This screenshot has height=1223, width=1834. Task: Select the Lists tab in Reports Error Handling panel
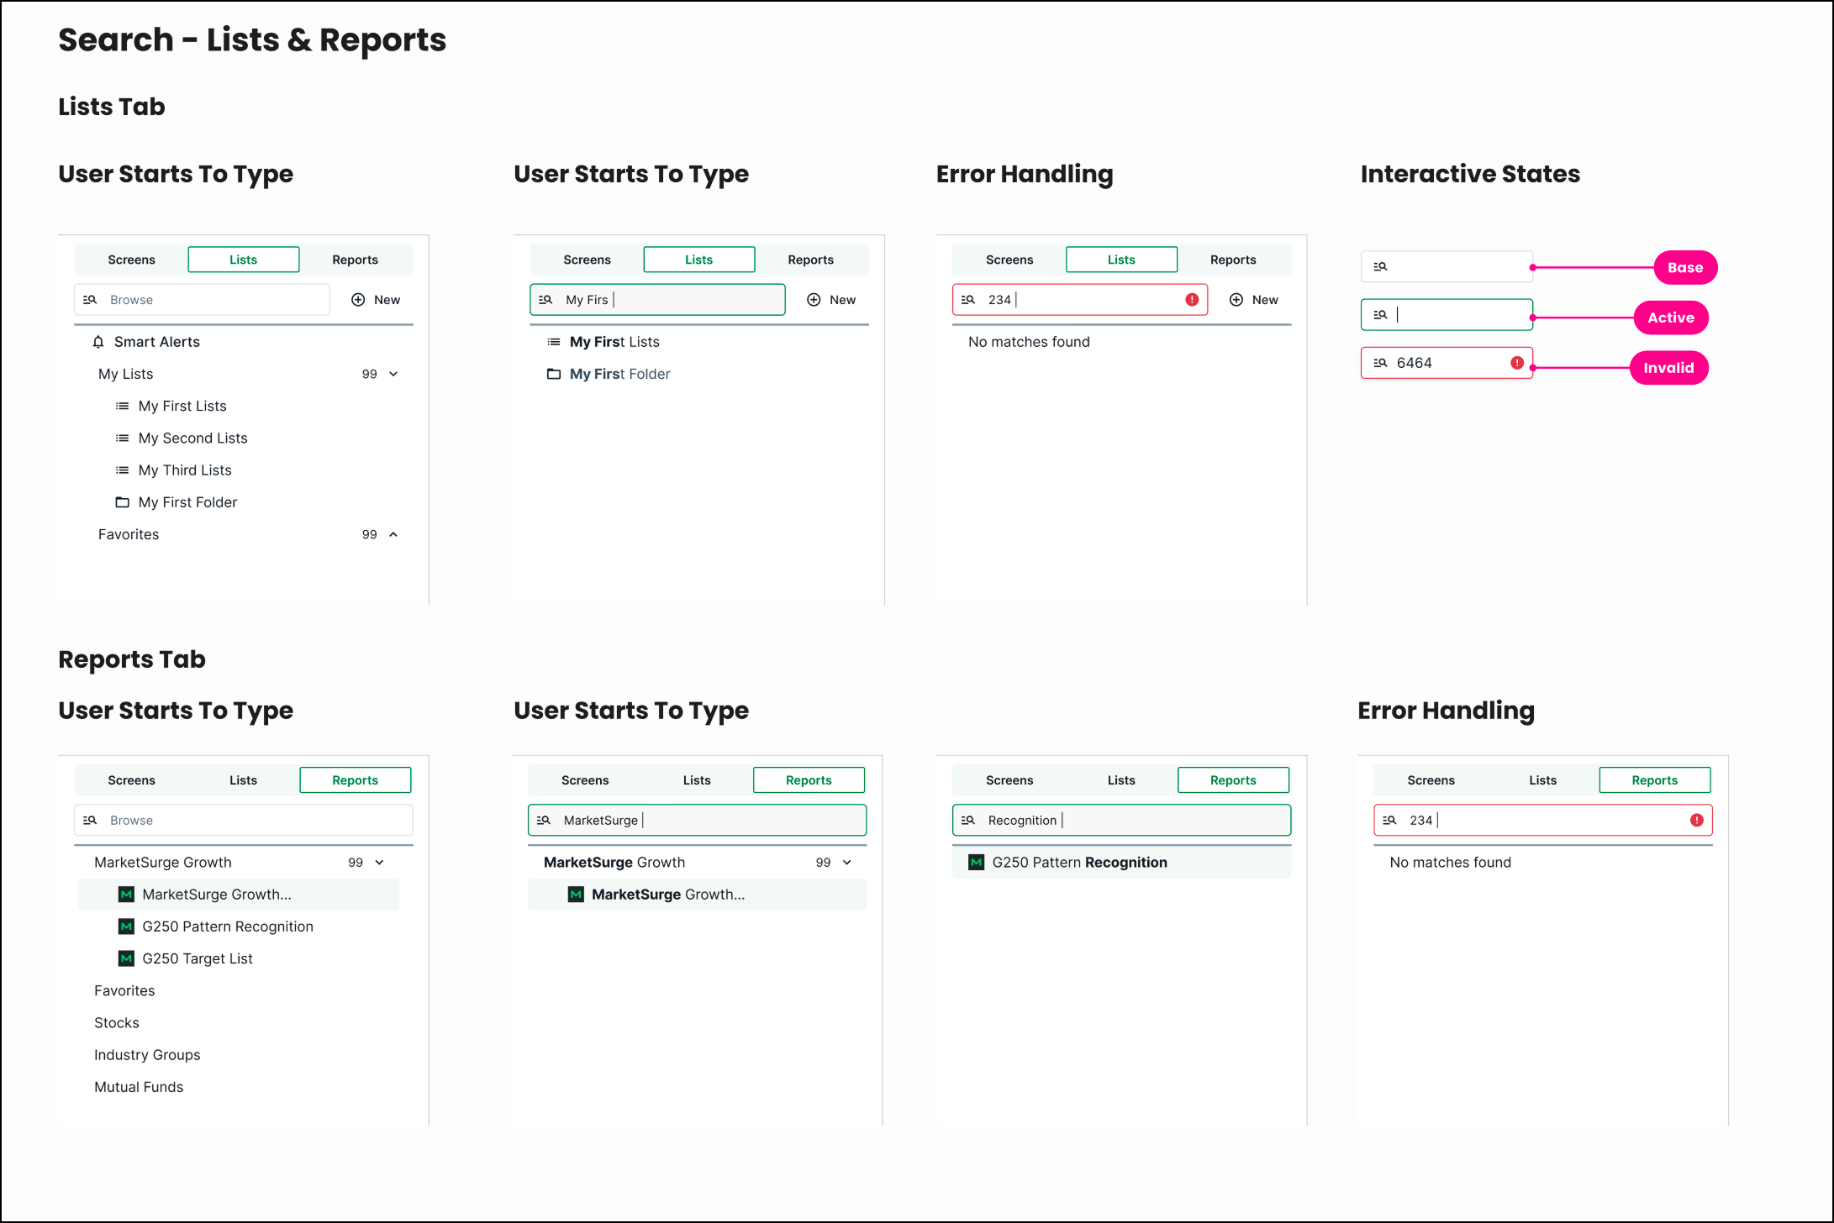1542,780
